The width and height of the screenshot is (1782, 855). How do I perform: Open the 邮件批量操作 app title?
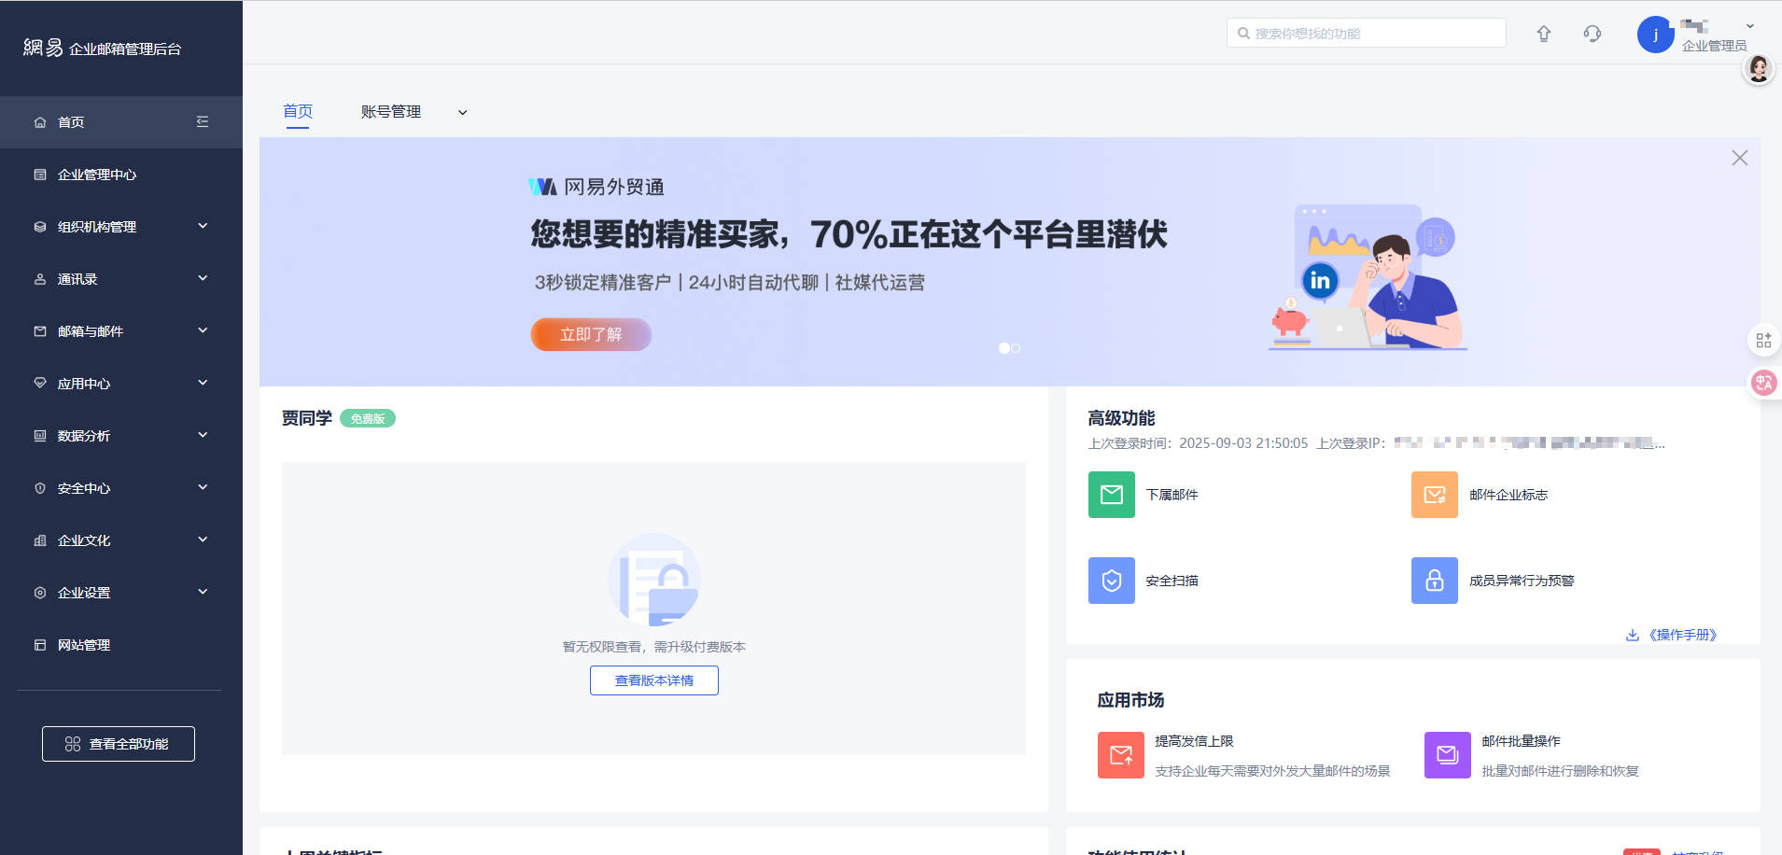coord(1522,741)
